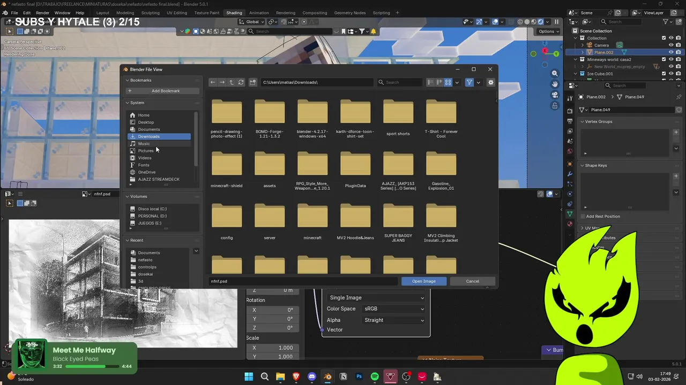This screenshot has height=385, width=686.
Task: Collapse the Volumes section
Action: (128, 196)
